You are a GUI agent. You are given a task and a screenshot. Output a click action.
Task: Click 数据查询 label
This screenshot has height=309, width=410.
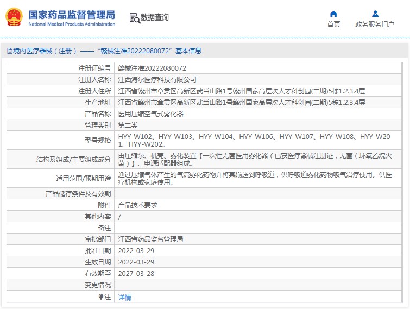tap(155, 17)
